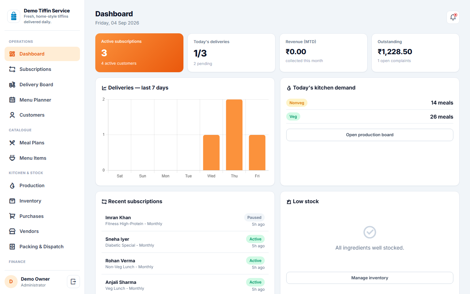The width and height of the screenshot is (470, 294).
Task: Open production board button
Action: pyautogui.click(x=370, y=135)
